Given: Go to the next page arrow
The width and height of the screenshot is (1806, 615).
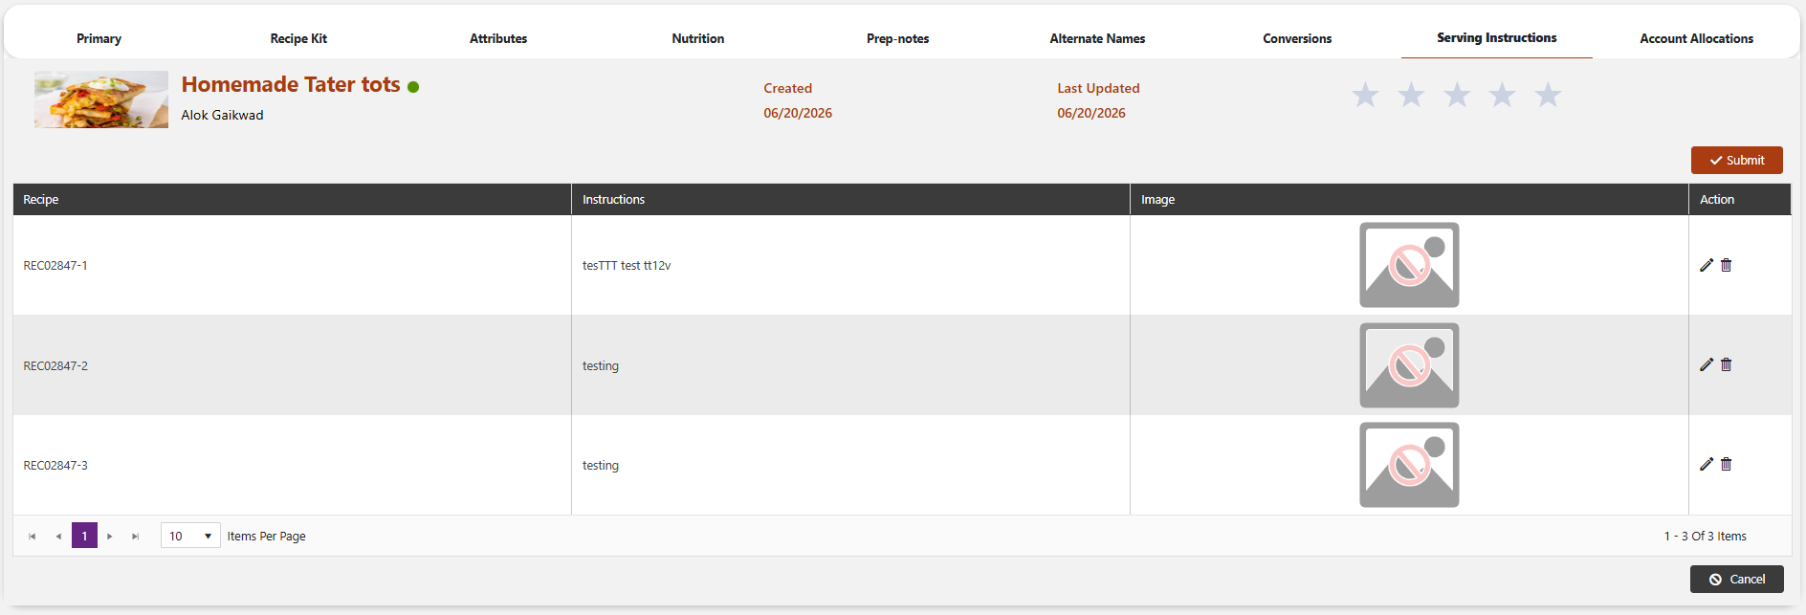Looking at the screenshot, I should tap(110, 537).
